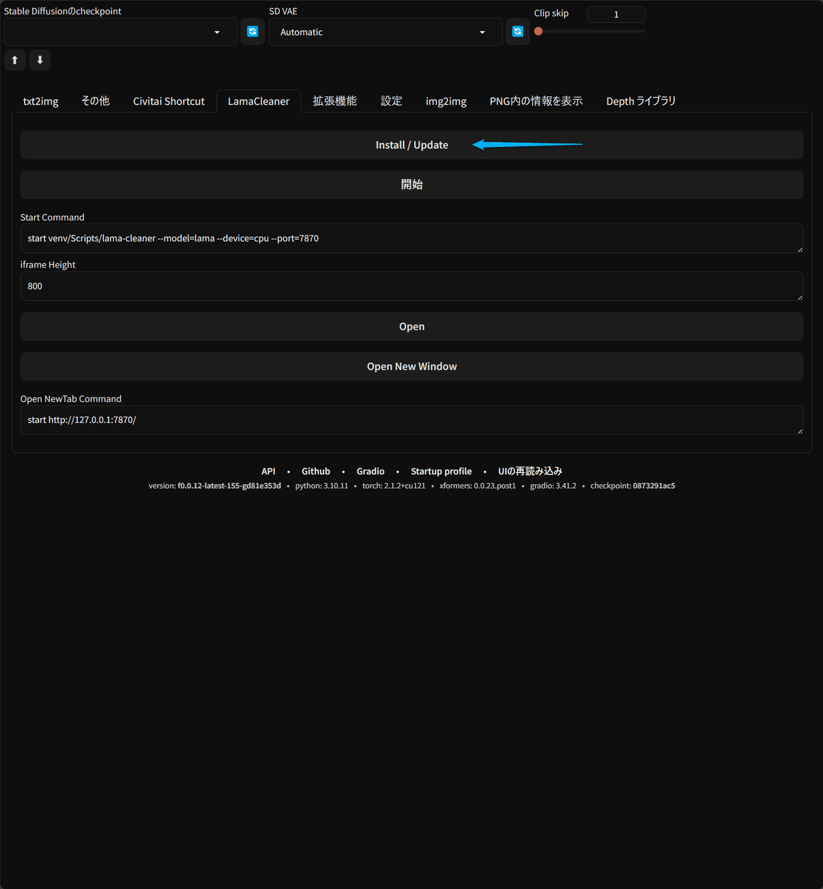Open the Github link
Viewport: 823px width, 889px height.
tap(315, 471)
